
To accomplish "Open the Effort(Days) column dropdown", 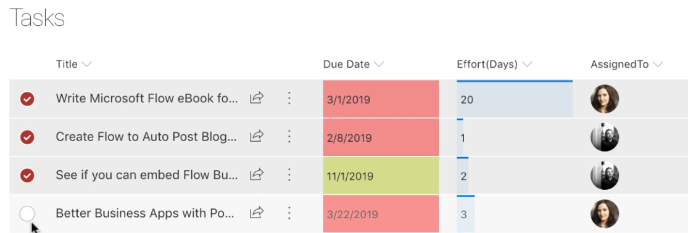I will 527,64.
